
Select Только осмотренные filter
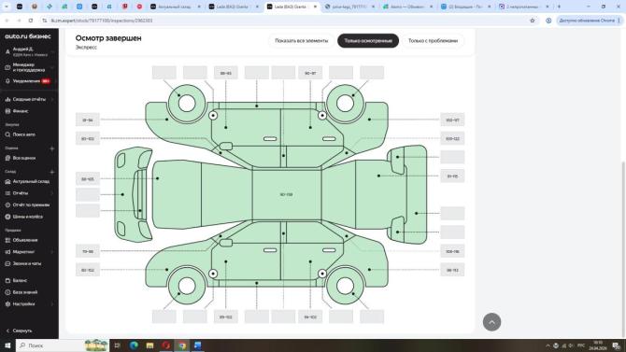coord(368,41)
